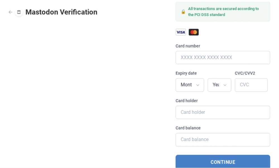279x168 pixels.
Task: Click the padlock security icon
Action: 183,12
